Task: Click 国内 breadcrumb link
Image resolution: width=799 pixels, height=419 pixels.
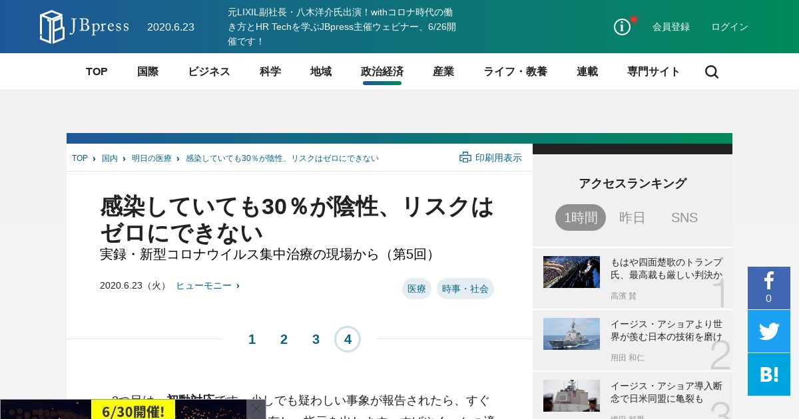Action: coord(110,158)
